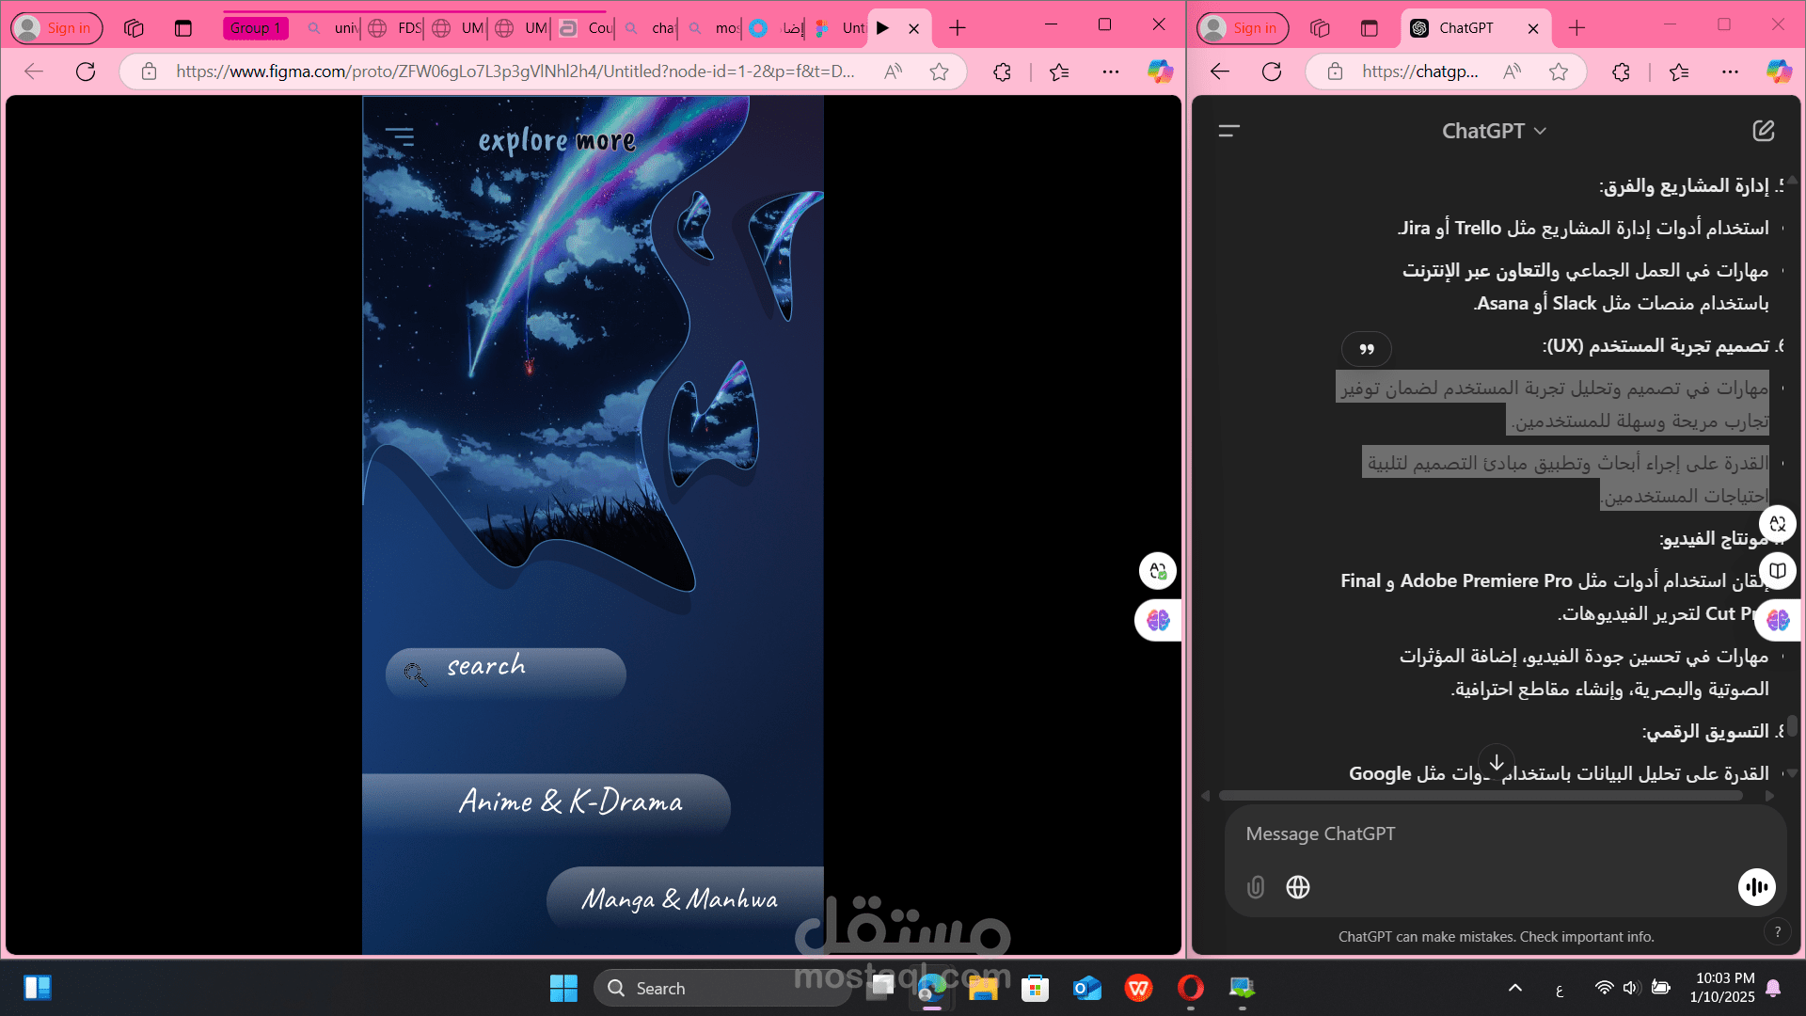
Task: Open the ChatGPT help question mark
Action: 1777,931
